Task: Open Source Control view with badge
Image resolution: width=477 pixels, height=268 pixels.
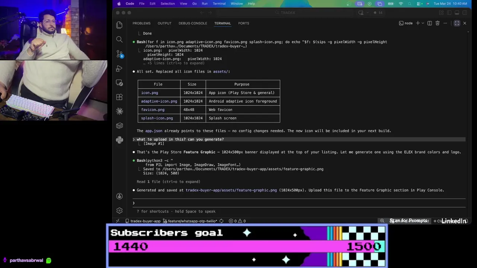Action: (x=119, y=54)
